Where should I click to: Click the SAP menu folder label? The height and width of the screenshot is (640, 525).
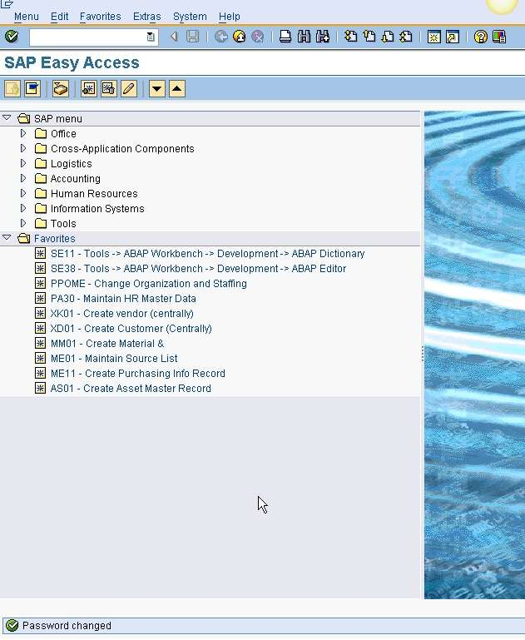coord(58,119)
